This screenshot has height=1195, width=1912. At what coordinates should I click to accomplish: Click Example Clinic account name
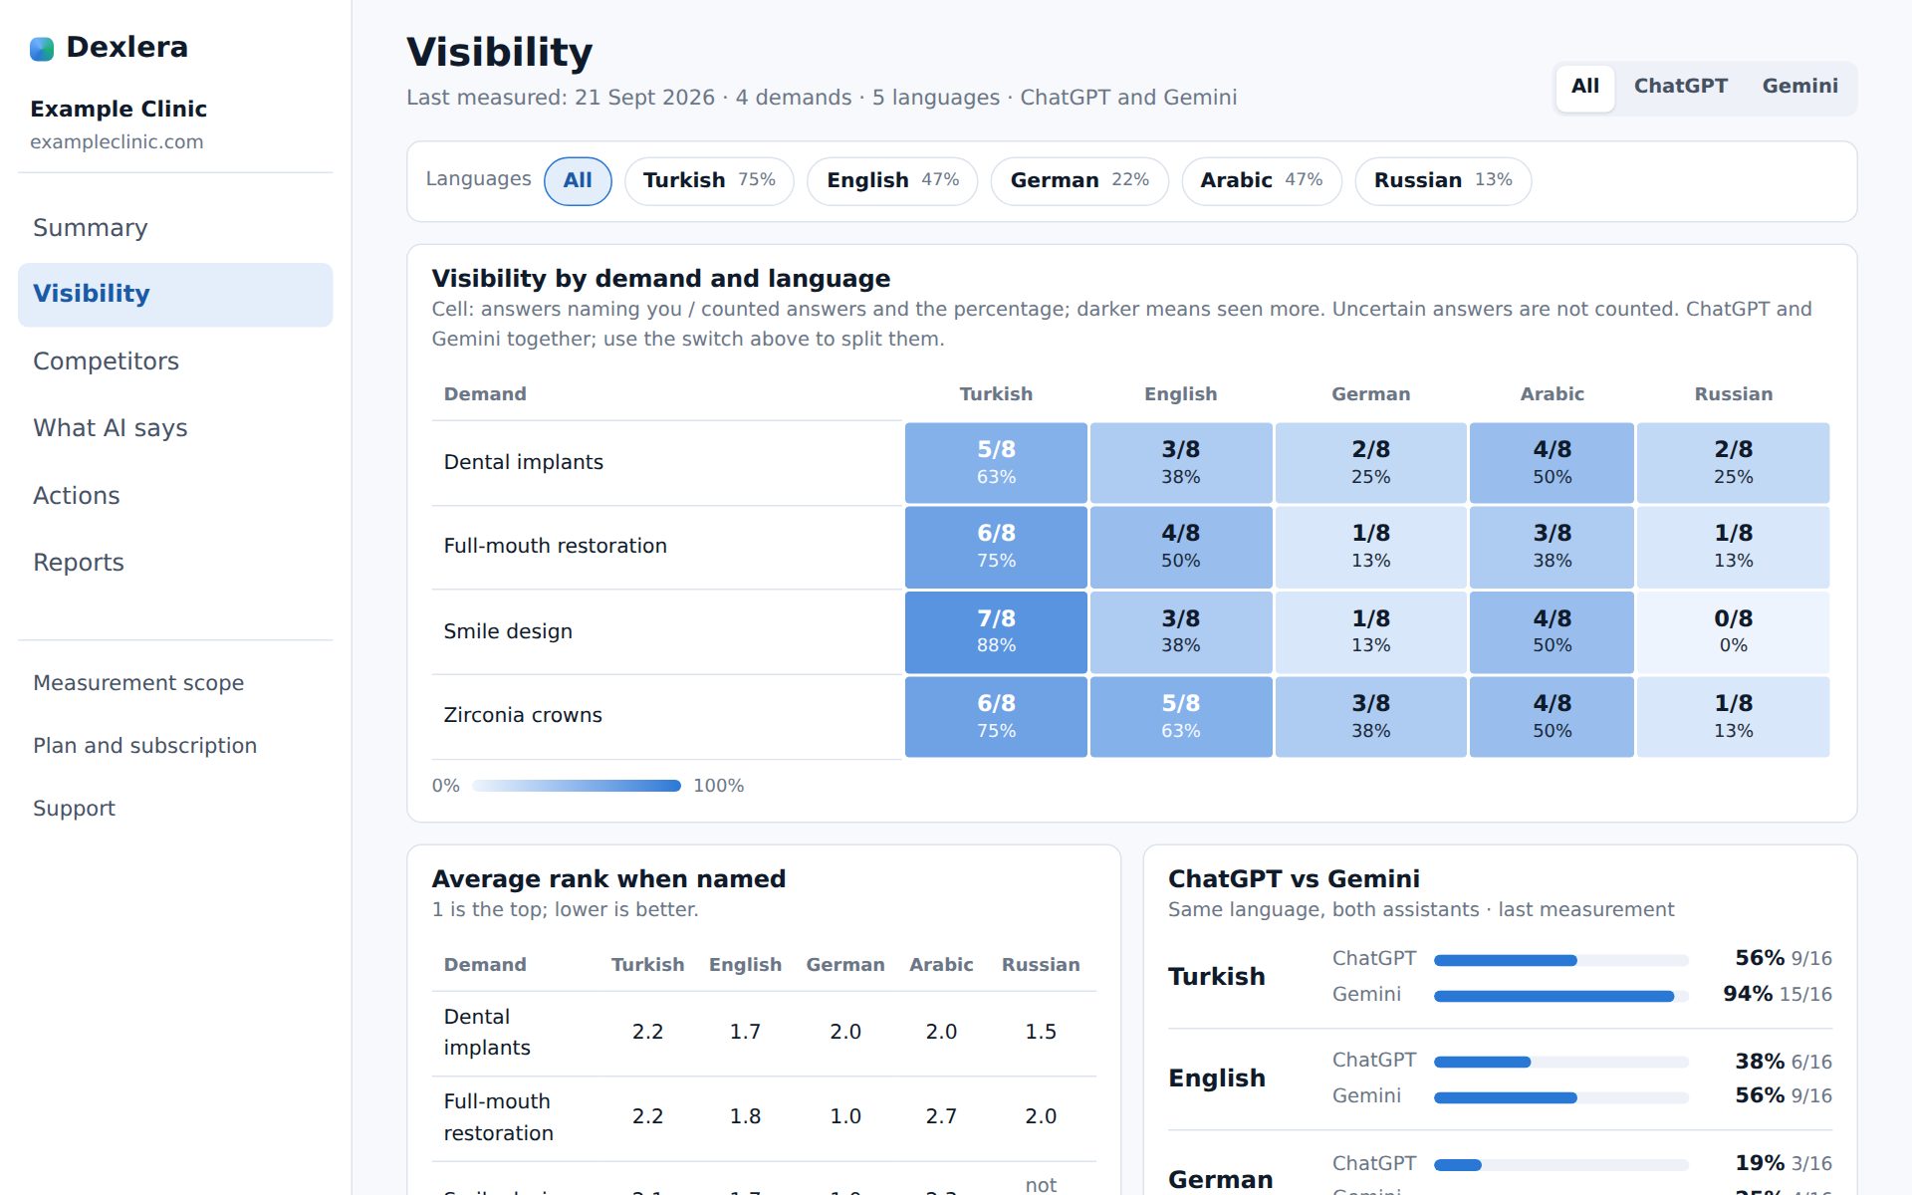click(119, 109)
